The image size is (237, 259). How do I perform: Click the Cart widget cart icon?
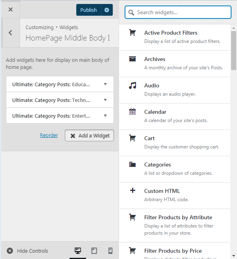(x=132, y=138)
